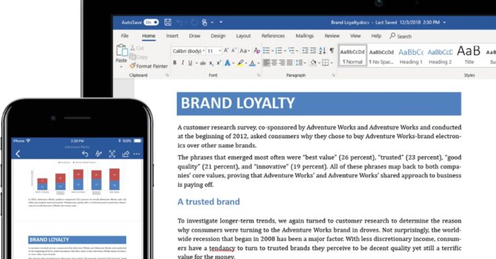Click the Text Effects blue A icon
This screenshot has width=496, height=259.
click(227, 63)
